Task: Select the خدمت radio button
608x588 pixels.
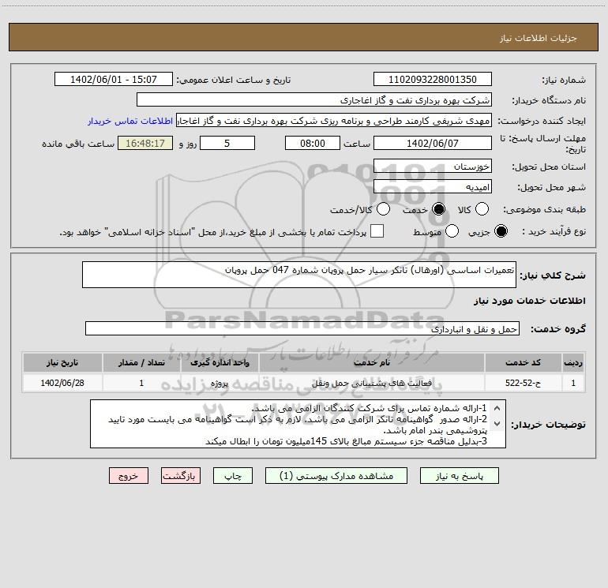Action: (x=438, y=209)
